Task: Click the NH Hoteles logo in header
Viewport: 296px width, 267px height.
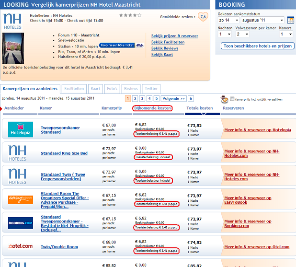Action: (12, 22)
